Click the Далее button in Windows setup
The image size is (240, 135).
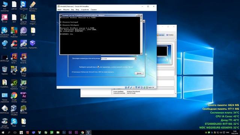[x=139, y=73]
